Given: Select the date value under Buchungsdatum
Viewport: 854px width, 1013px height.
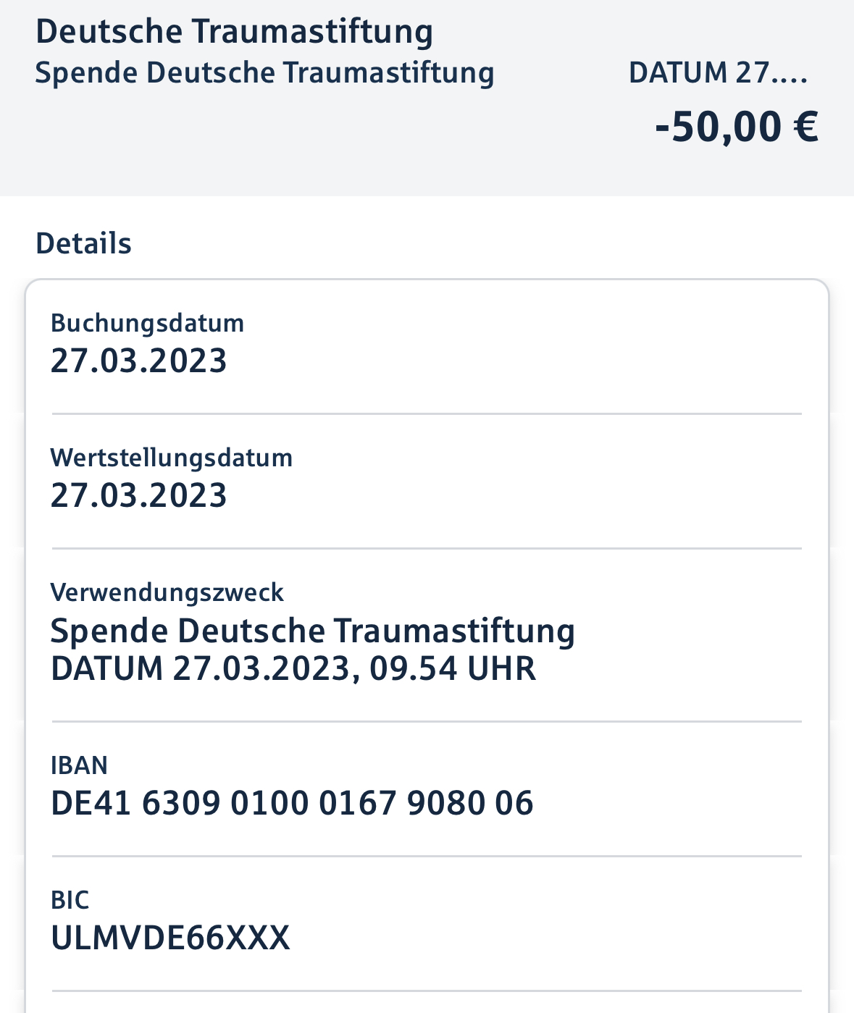Looking at the screenshot, I should (x=138, y=361).
